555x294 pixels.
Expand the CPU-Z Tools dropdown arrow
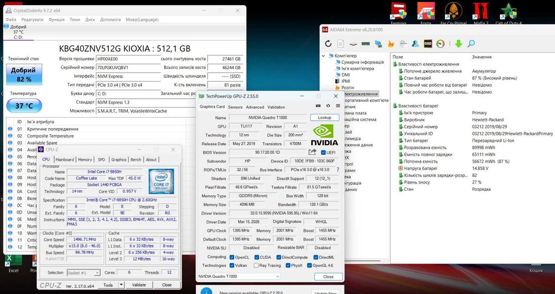pos(122,285)
